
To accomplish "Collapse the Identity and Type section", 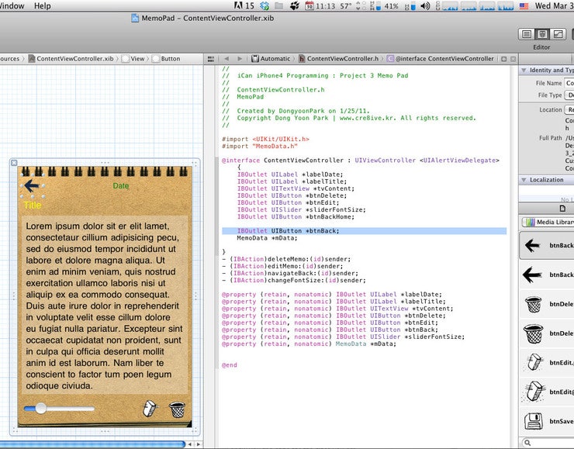I will (524, 71).
